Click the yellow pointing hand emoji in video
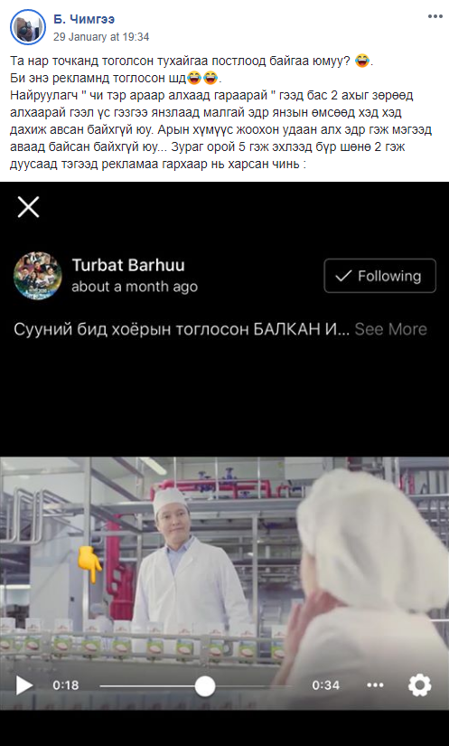This screenshot has width=449, height=746. pyautogui.click(x=89, y=564)
